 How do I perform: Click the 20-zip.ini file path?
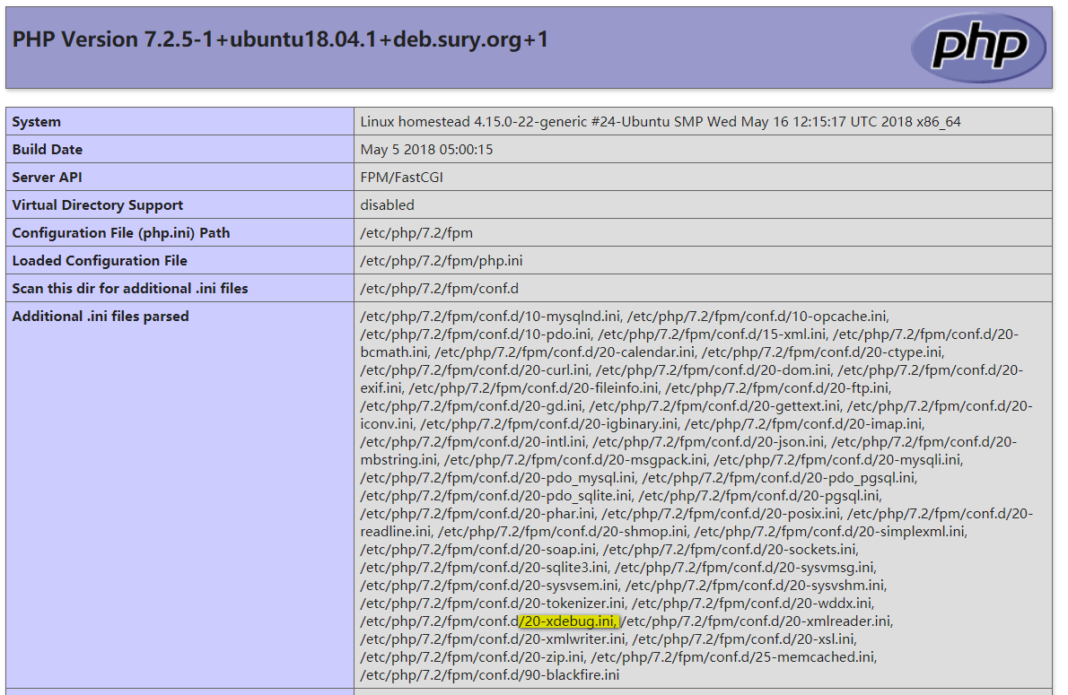472,657
